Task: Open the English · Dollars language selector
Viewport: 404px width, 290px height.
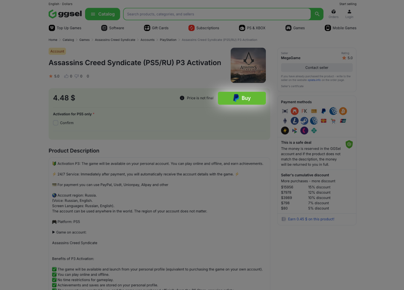Action: 60,4
